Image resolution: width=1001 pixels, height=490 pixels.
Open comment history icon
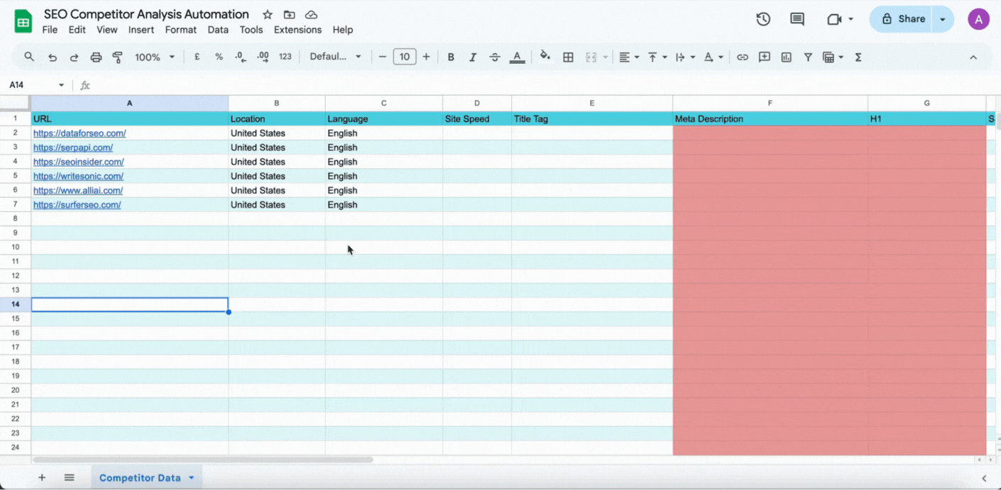point(797,19)
